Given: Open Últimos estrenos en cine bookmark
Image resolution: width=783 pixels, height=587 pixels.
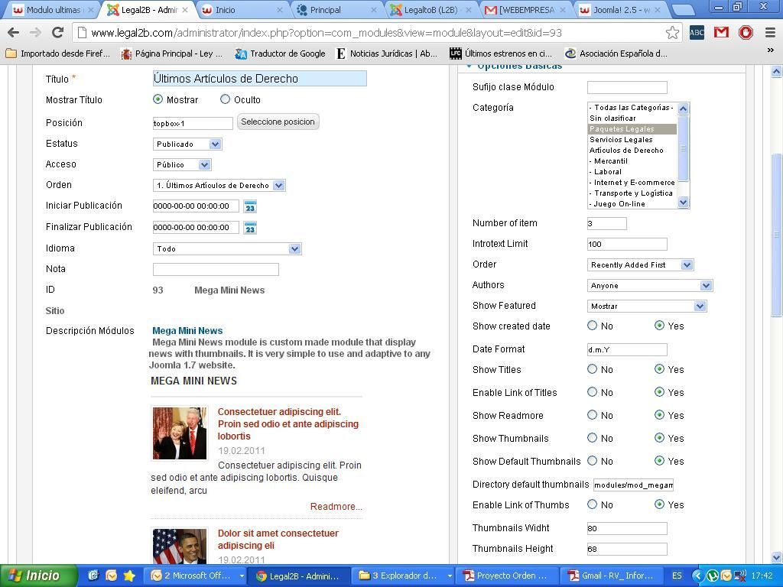Looking at the screenshot, I should pos(502,54).
